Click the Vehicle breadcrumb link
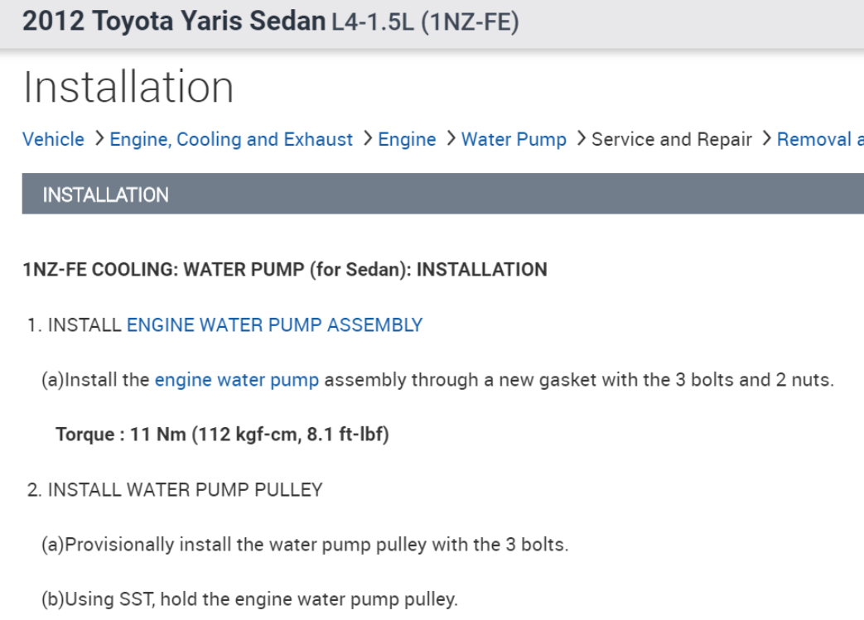864x620 pixels. pos(53,139)
